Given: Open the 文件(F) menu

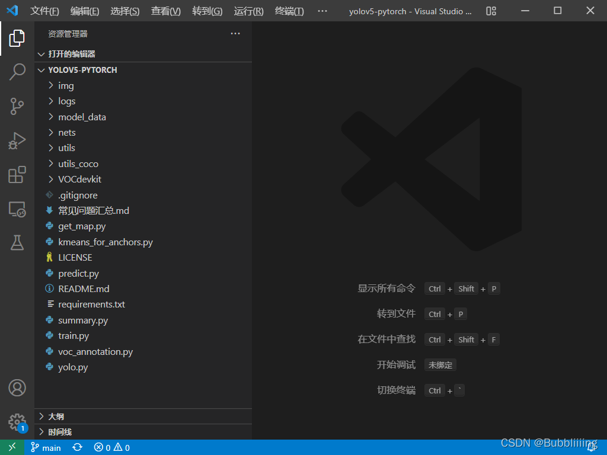Looking at the screenshot, I should coord(45,11).
